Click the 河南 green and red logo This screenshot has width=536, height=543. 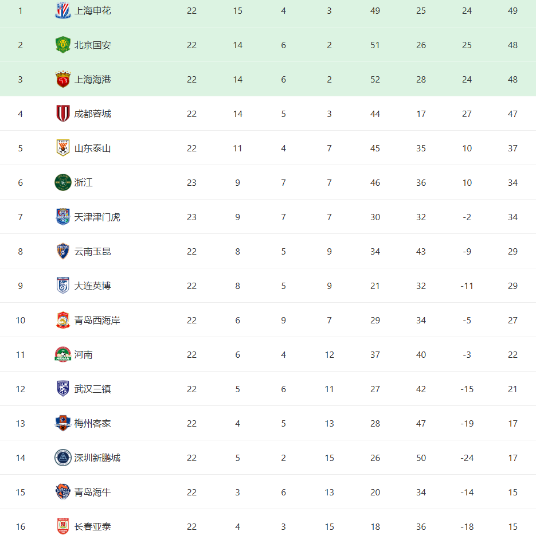pyautogui.click(x=62, y=355)
